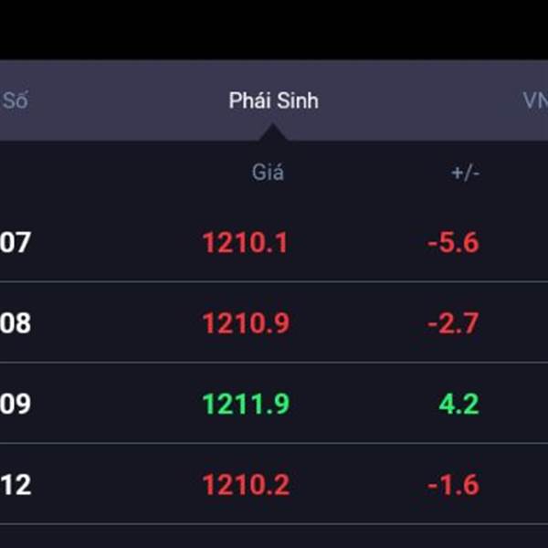The image size is (548, 548).
Task: Open the Chỉ Số tab on left
Action: pos(15,100)
